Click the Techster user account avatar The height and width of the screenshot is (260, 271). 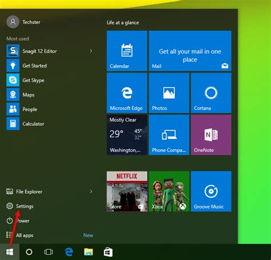13,22
